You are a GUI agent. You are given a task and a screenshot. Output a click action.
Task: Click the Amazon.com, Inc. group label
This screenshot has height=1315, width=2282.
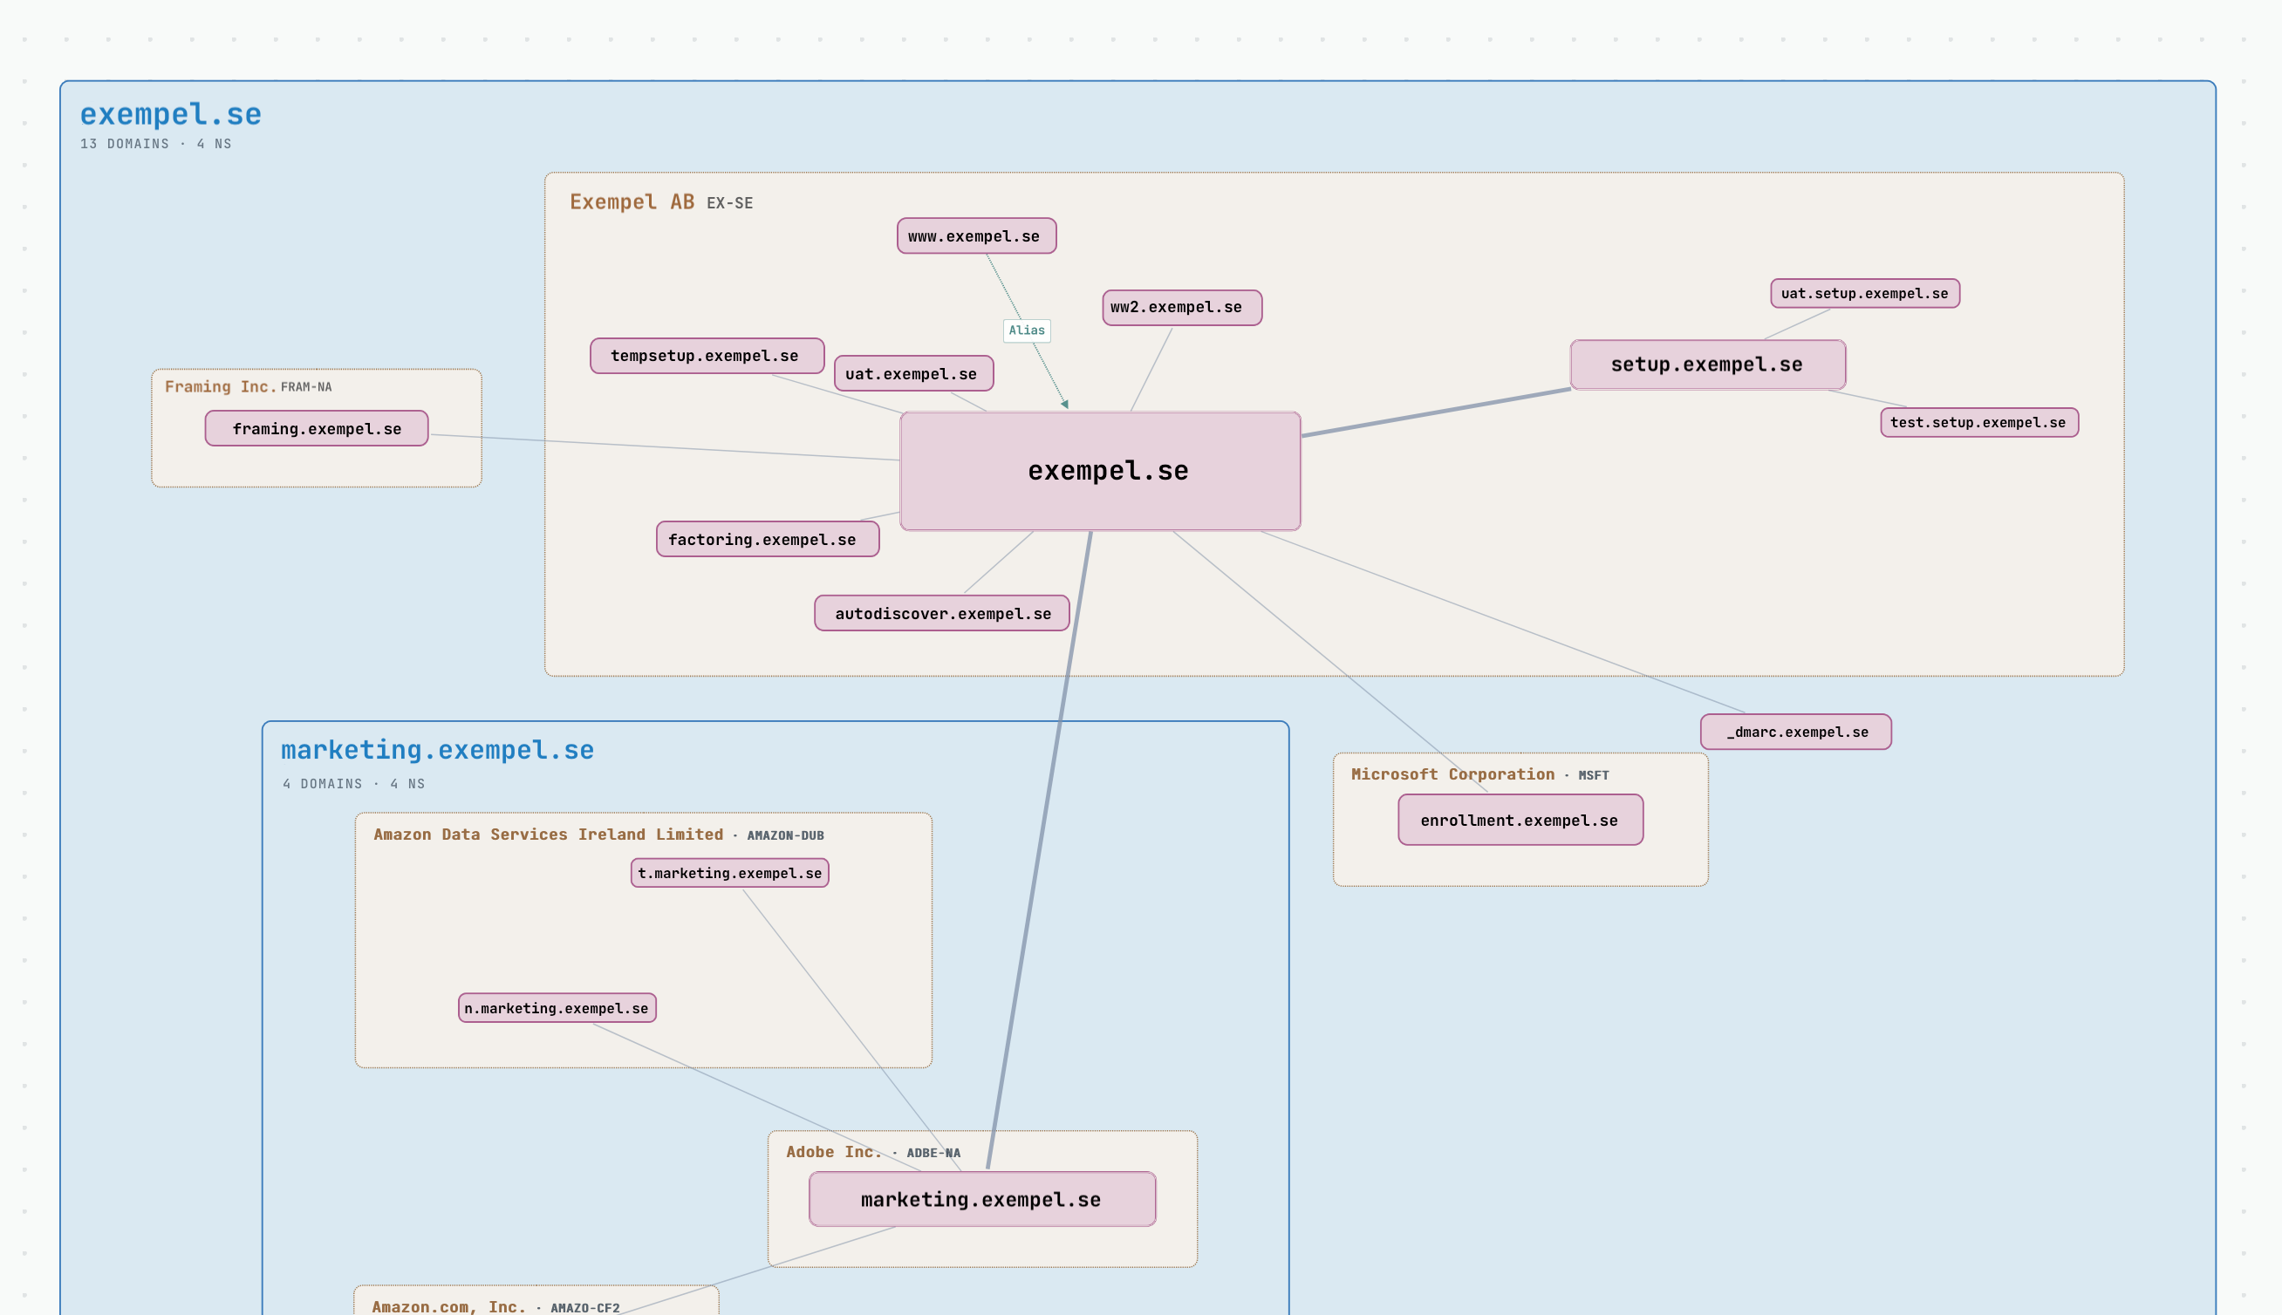449,1307
